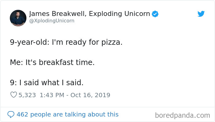Click the 'Oct 16, 2019' date
The height and width of the screenshot is (122, 215).
click(90, 95)
